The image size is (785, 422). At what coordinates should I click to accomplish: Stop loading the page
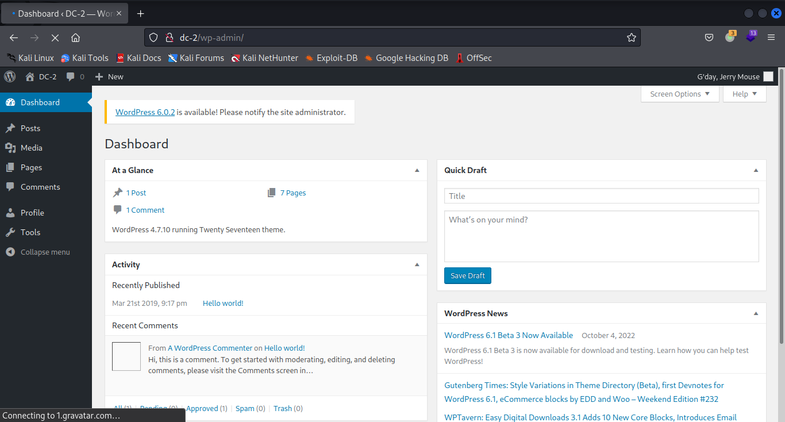click(55, 37)
